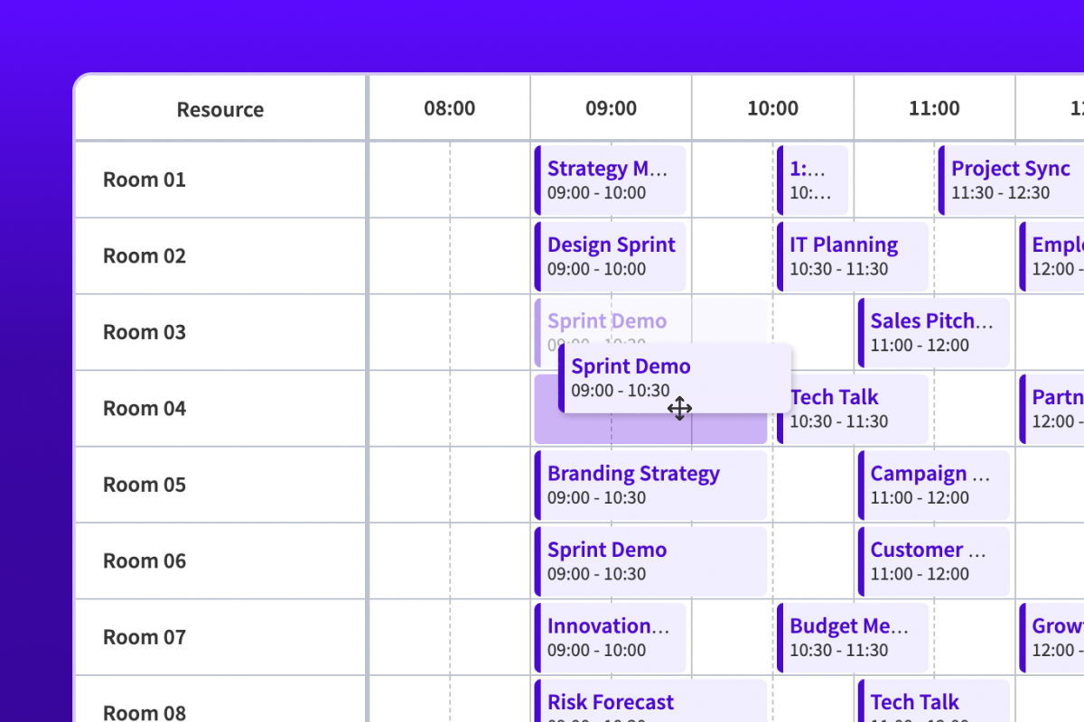Select the Room 05 resource row label
The width and height of the screenshot is (1084, 722).
click(x=145, y=485)
